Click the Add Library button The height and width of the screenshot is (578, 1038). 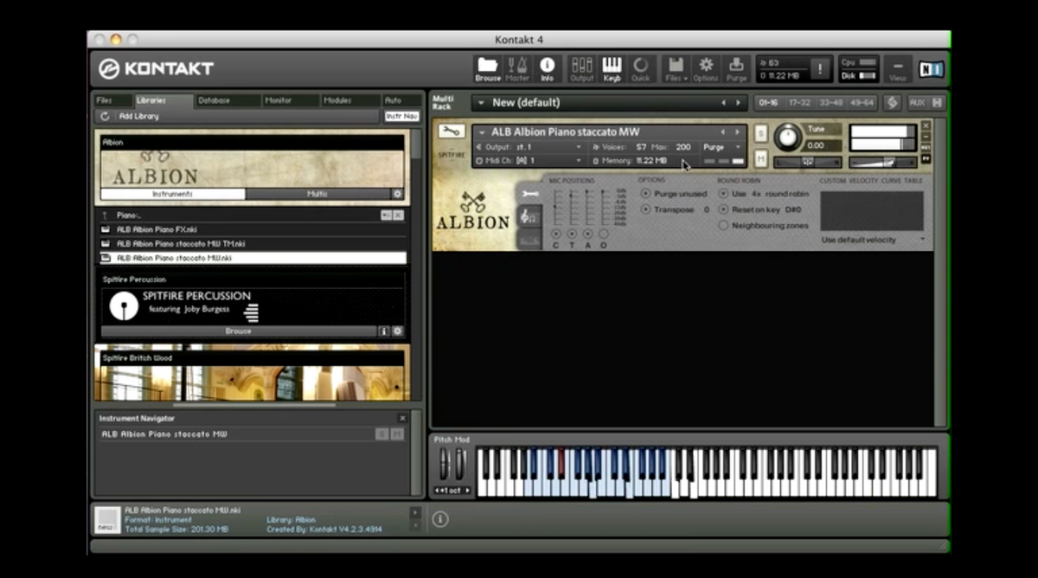139,116
